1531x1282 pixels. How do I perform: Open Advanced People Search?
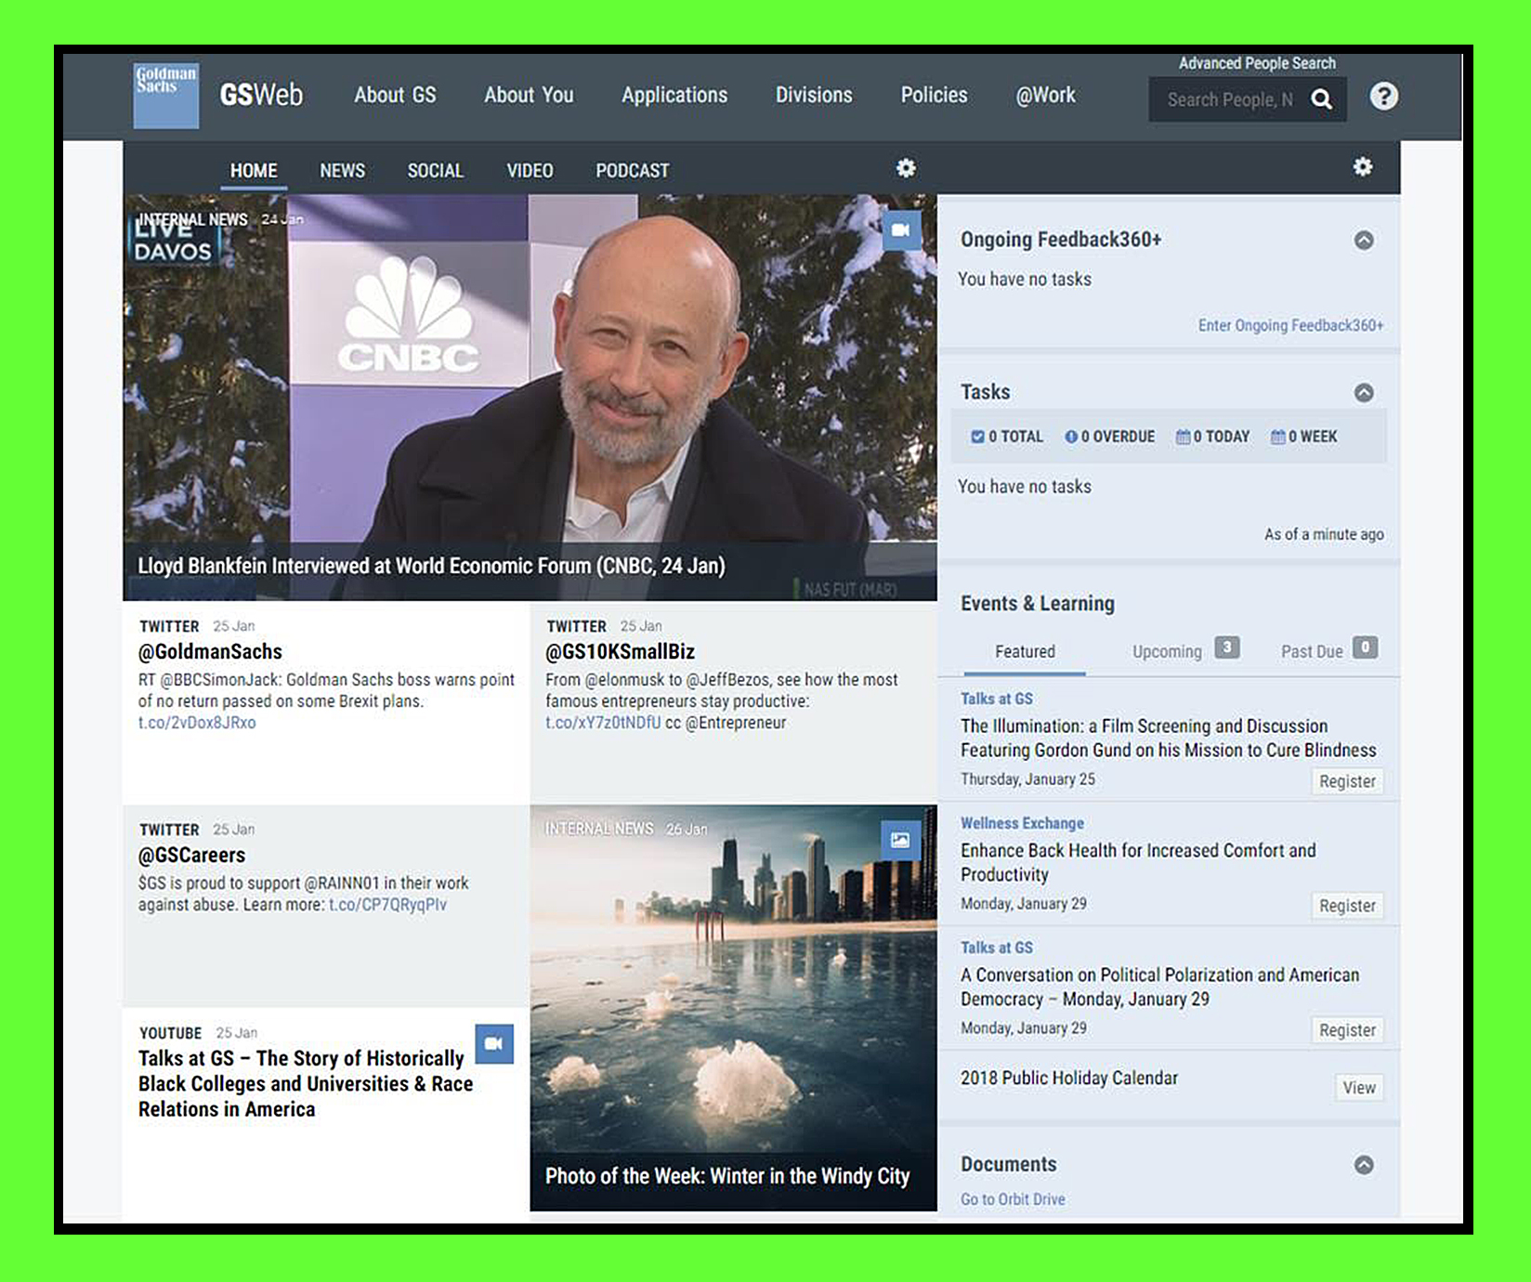click(x=1257, y=63)
